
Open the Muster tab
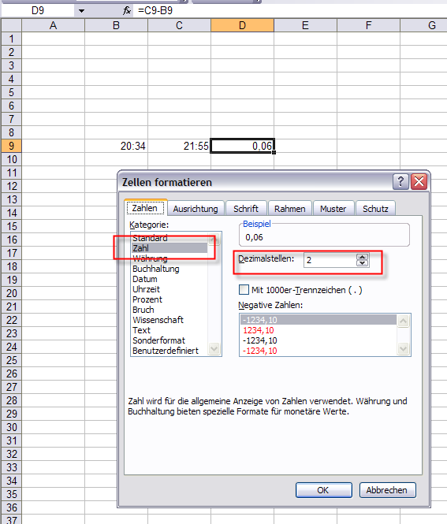333,209
